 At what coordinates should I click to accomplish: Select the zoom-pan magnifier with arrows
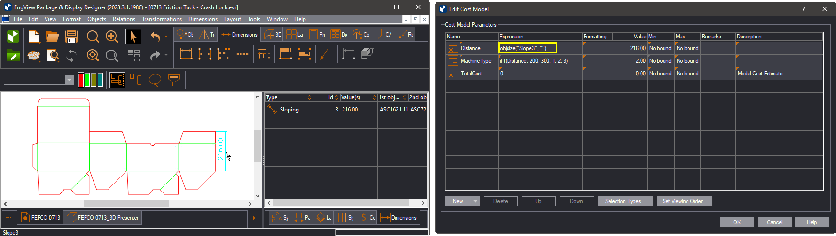(x=112, y=37)
